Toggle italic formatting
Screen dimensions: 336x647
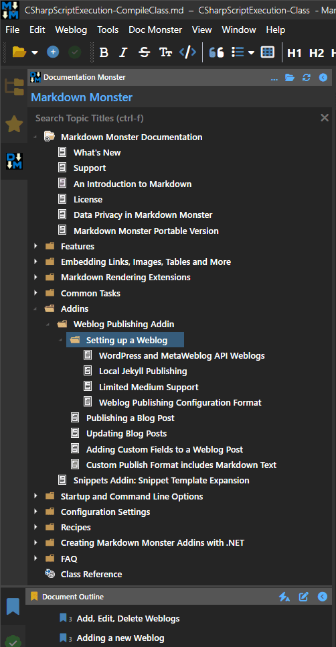point(123,52)
